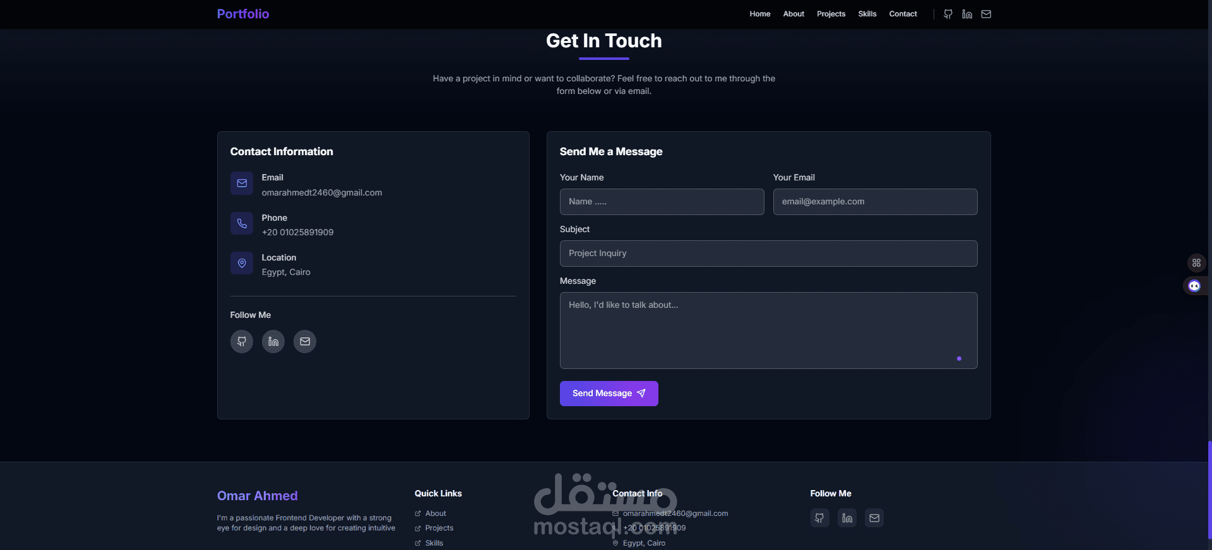Go to Skills in the navbar
Screen dimensions: 1212x550
(x=867, y=14)
